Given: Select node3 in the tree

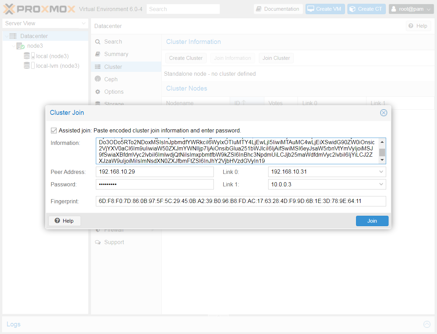Looking at the screenshot, I should [x=35, y=46].
